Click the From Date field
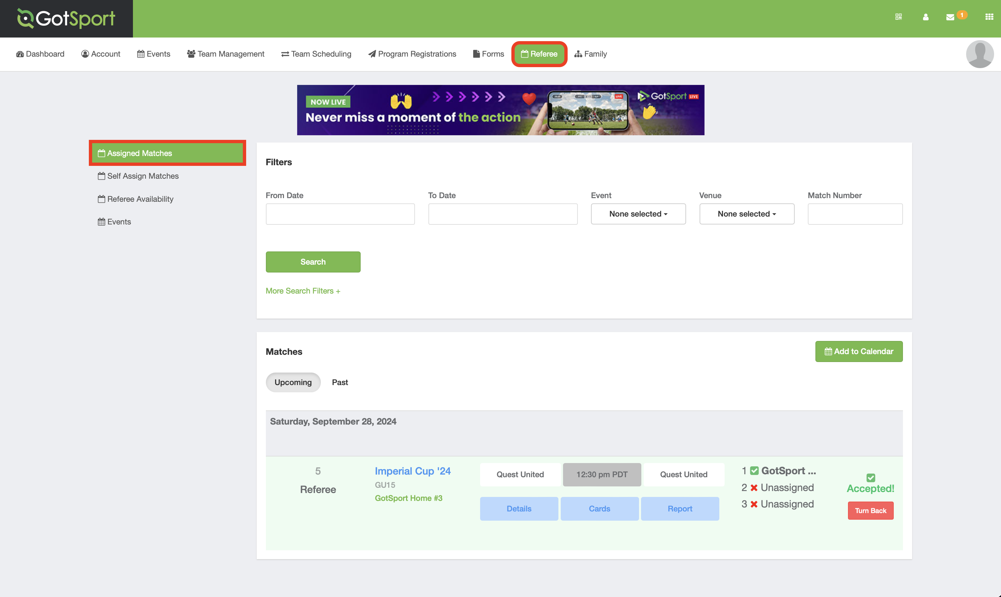 coord(340,214)
